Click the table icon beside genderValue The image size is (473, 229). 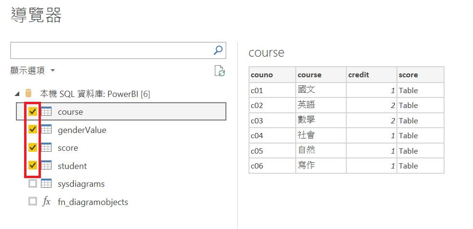coord(46,130)
